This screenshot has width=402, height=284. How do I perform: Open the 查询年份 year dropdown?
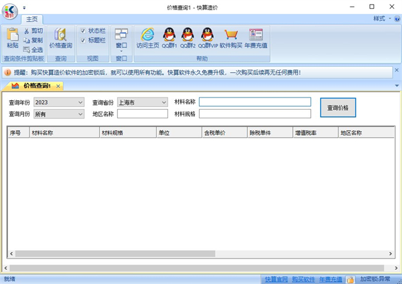click(x=59, y=102)
